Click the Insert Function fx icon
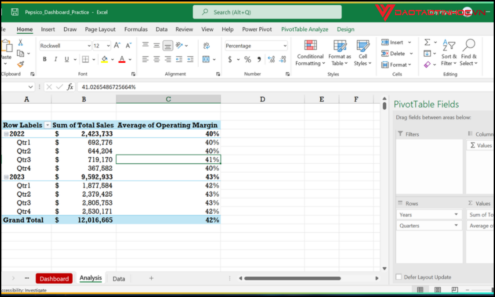This screenshot has width=495, height=297. click(70, 87)
